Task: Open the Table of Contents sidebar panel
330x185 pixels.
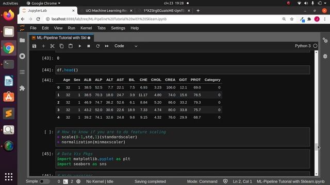Action: pyautogui.click(x=22, y=72)
